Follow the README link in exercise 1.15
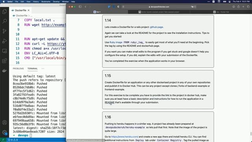The width and height of the screenshot is (252, 142). click(109, 103)
